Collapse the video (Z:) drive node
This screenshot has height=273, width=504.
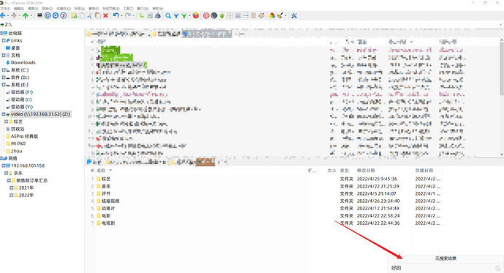click(x=4, y=115)
